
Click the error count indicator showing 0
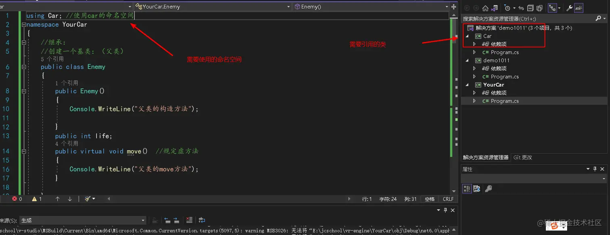[17, 199]
